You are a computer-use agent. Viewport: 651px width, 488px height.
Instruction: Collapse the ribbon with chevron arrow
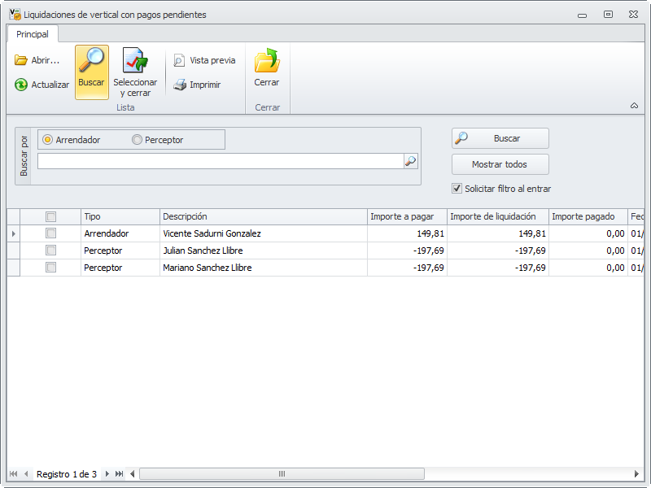pyautogui.click(x=634, y=106)
